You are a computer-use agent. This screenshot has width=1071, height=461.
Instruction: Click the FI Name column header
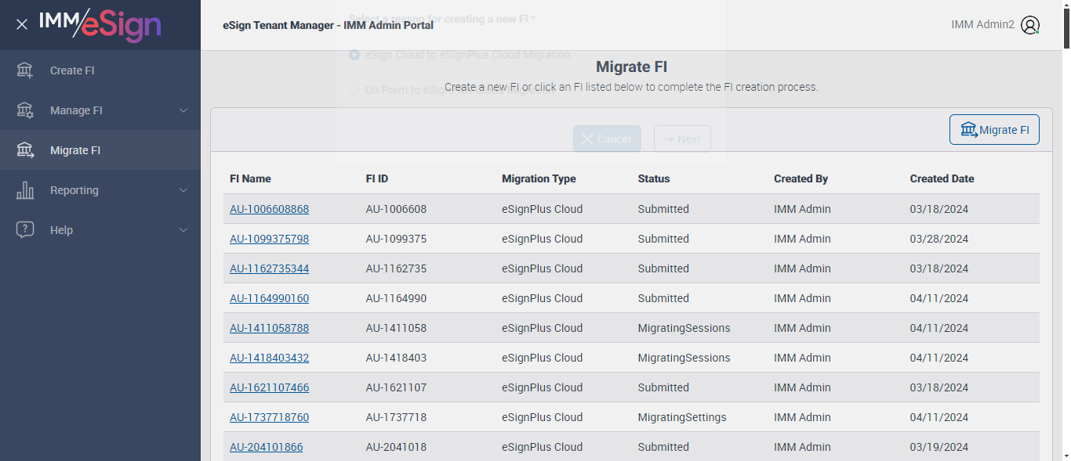pos(250,178)
